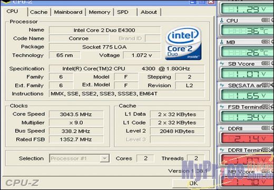This screenshot has height=190, width=274.
Task: Click the Threads count field
Action: 196,158
